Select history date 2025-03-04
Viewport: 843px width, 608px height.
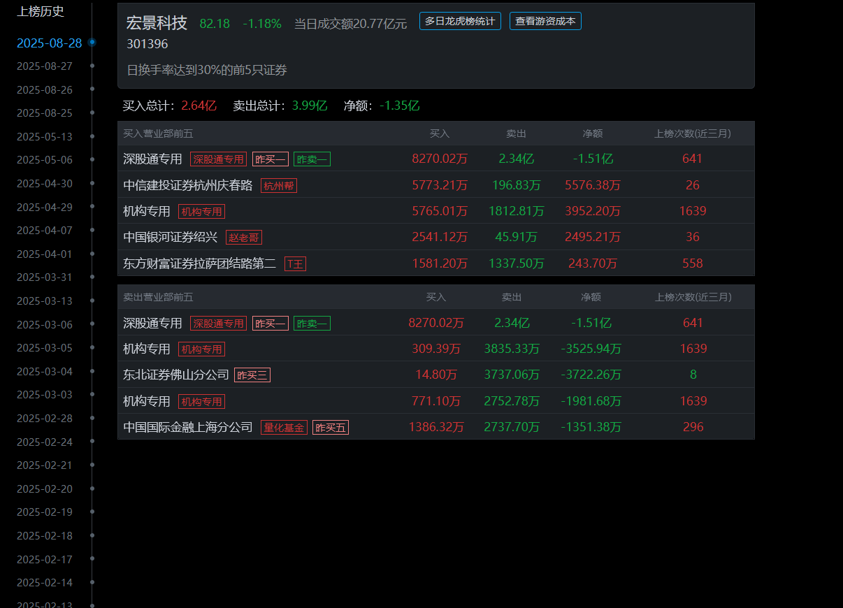coord(44,371)
